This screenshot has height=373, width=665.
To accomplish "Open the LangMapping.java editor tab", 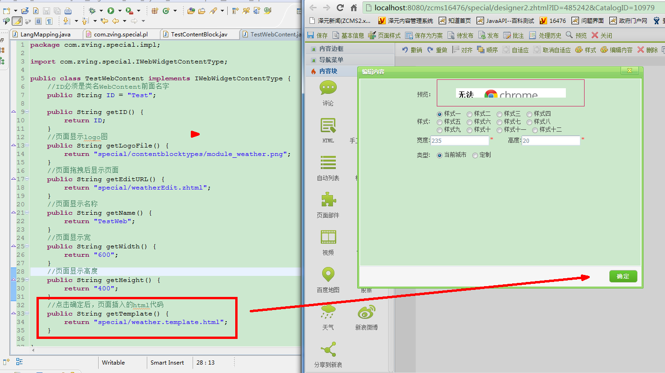I will click(45, 35).
